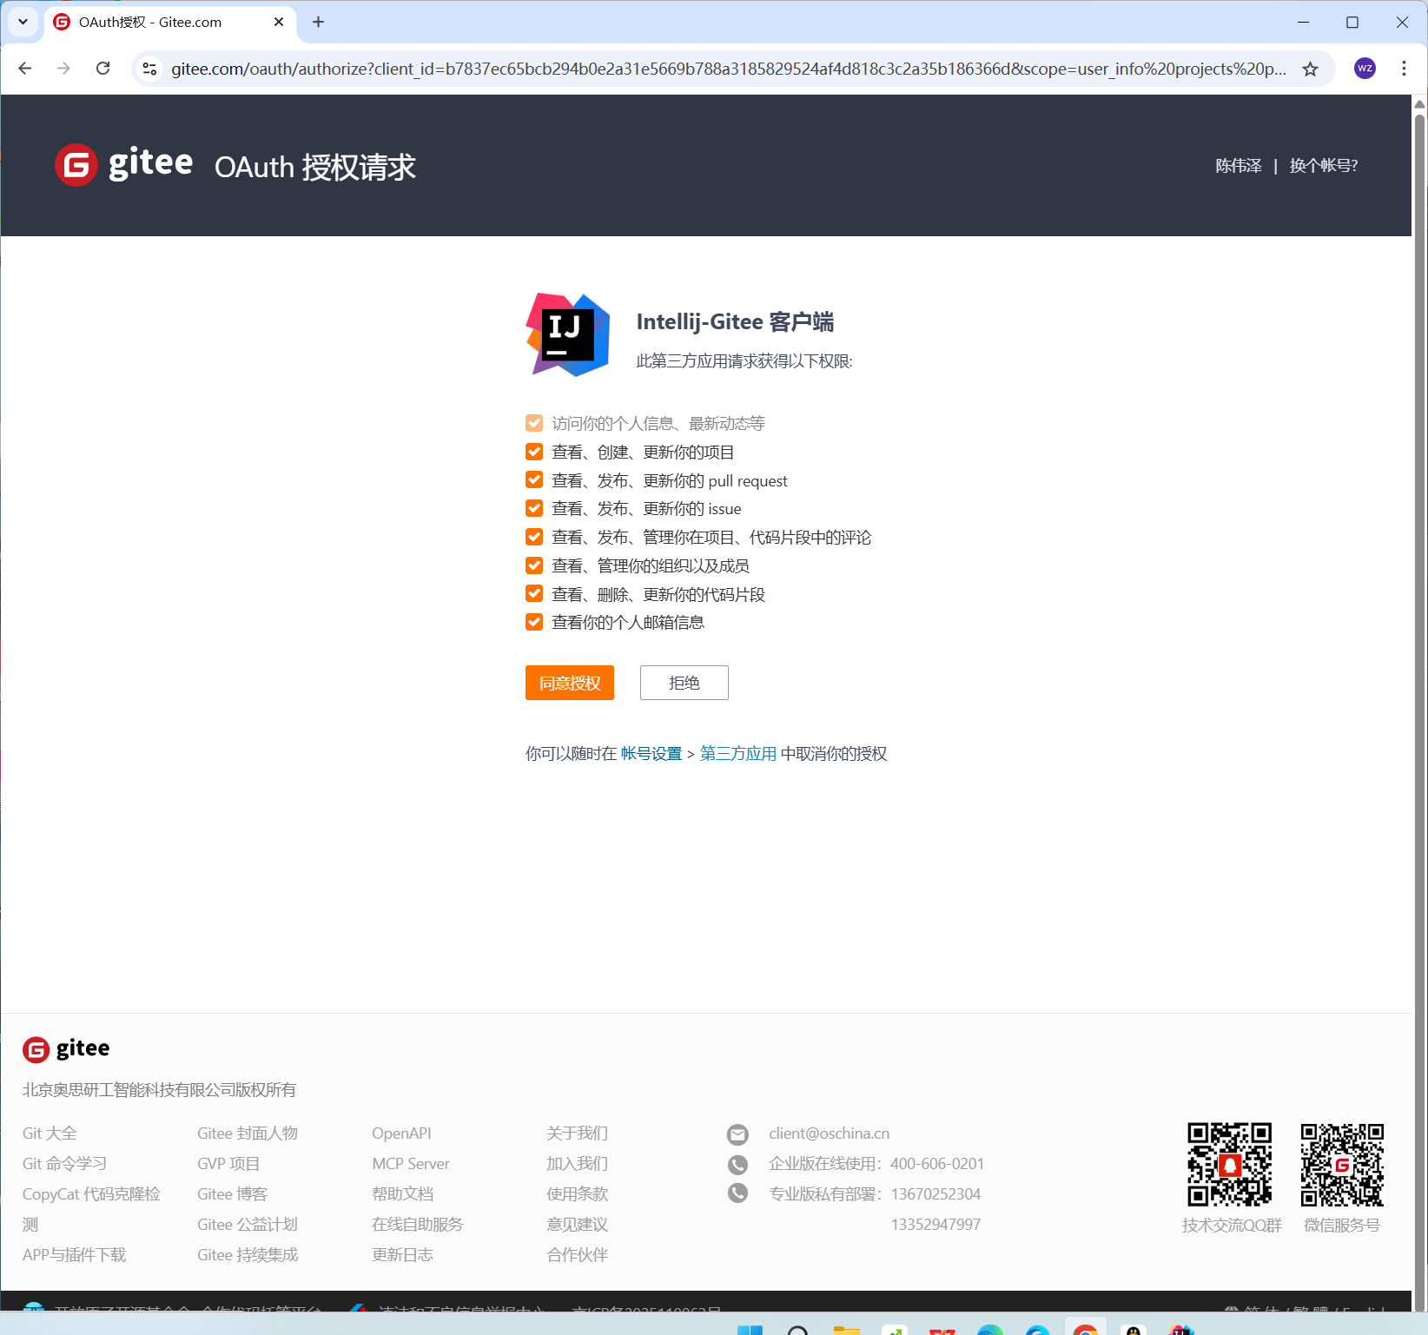View site information icon in address bar

149,69
